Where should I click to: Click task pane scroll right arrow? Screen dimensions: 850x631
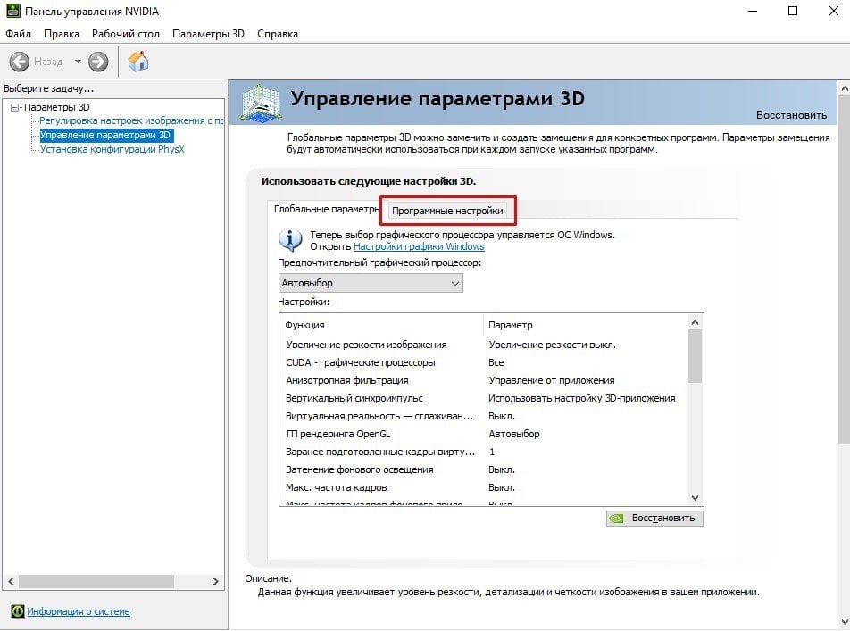click(x=216, y=581)
